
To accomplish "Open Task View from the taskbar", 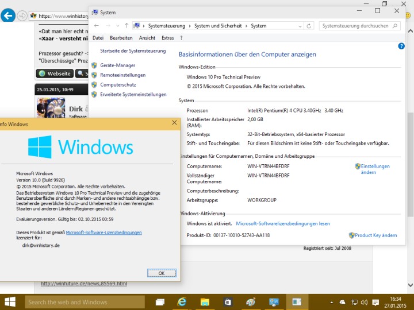I will (x=160, y=302).
